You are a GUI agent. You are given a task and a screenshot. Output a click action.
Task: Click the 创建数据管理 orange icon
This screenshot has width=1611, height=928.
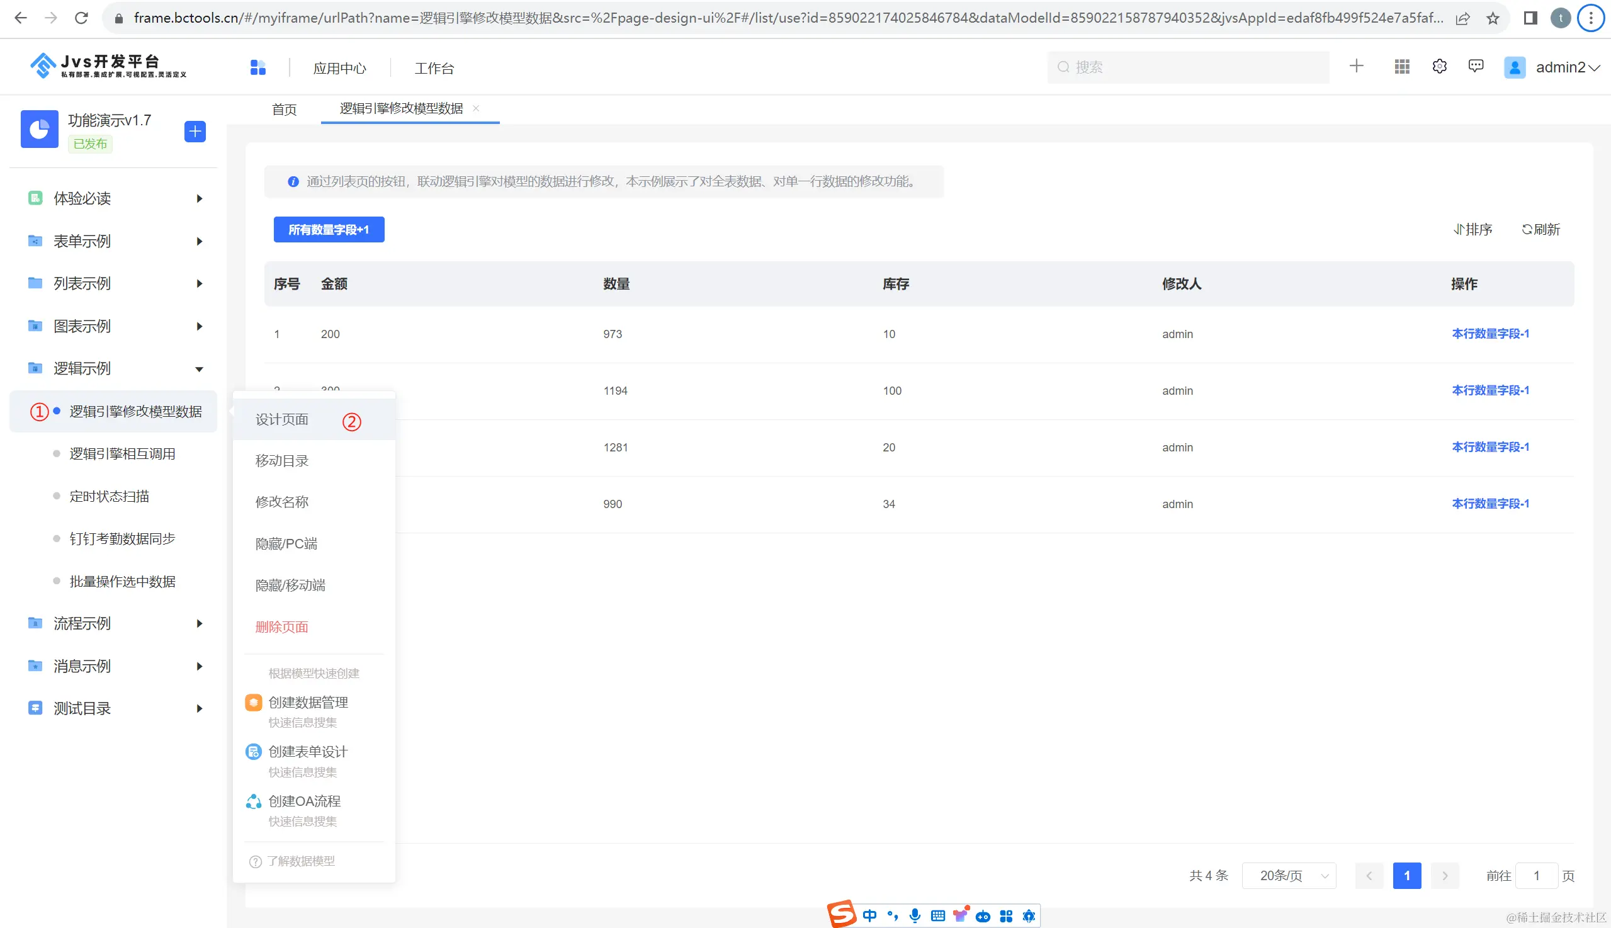click(254, 703)
